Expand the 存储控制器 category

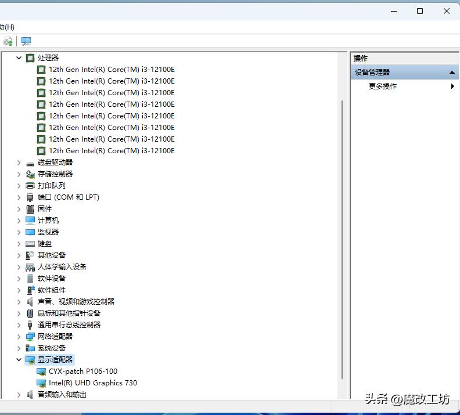19,174
